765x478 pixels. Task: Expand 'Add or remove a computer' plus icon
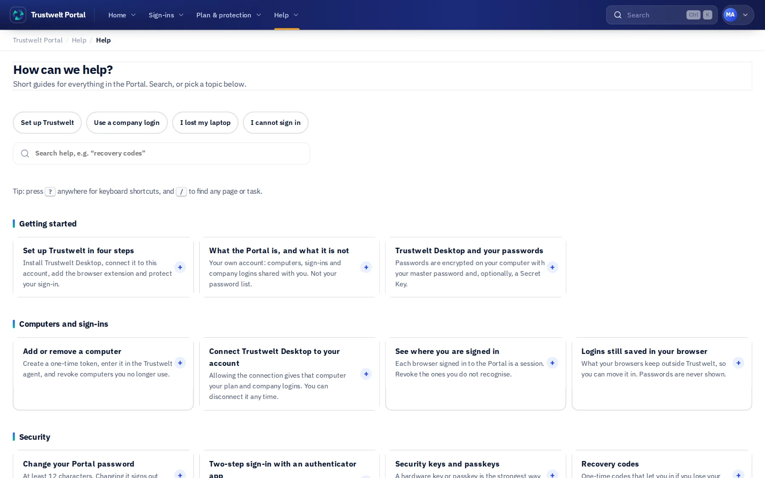(x=180, y=363)
